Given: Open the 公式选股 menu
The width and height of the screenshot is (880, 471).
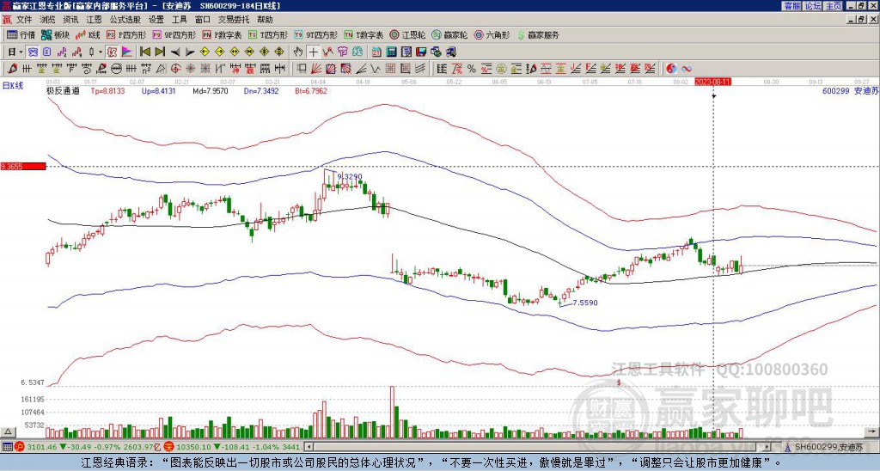Looking at the screenshot, I should point(125,20).
